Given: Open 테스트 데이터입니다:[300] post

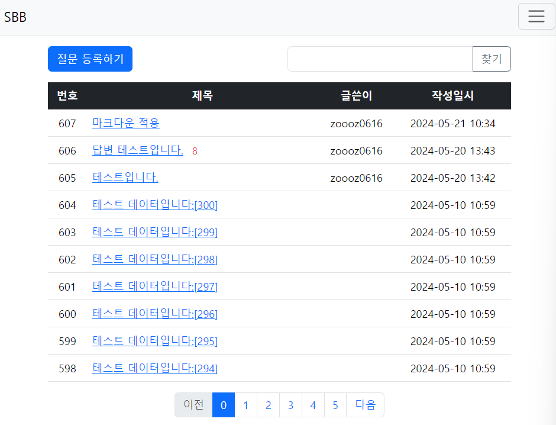Looking at the screenshot, I should coord(154,205).
